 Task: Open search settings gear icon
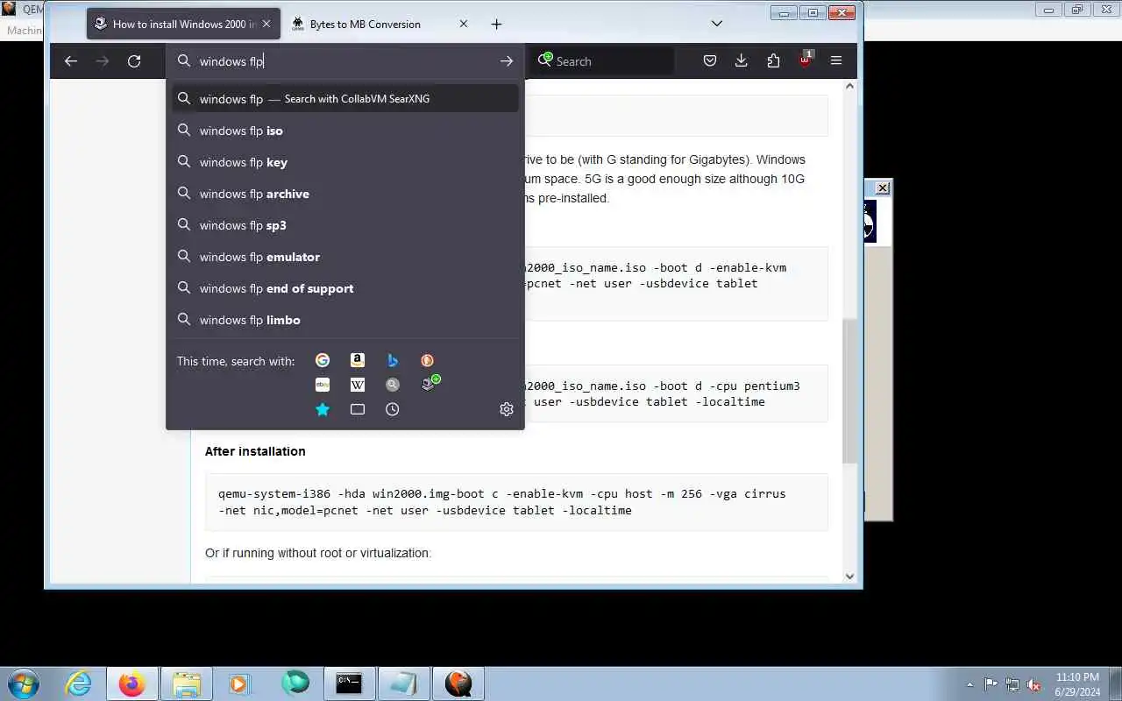[x=507, y=409]
